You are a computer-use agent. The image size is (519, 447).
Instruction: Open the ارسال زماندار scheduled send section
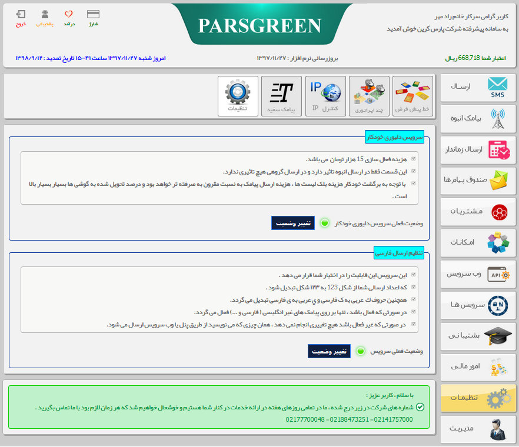click(x=478, y=150)
